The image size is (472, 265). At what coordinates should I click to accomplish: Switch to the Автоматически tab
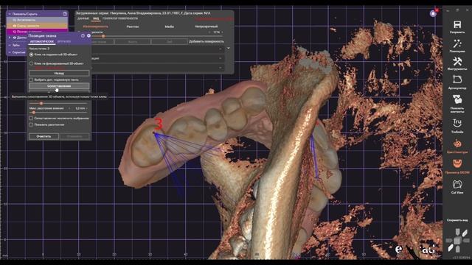point(42,41)
